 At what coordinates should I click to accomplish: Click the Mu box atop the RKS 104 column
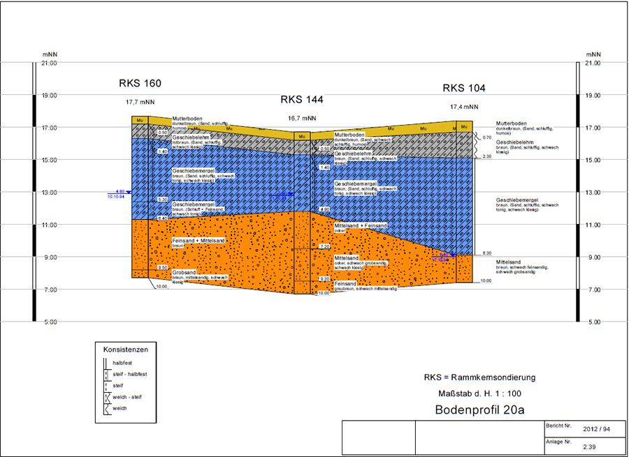point(464,126)
